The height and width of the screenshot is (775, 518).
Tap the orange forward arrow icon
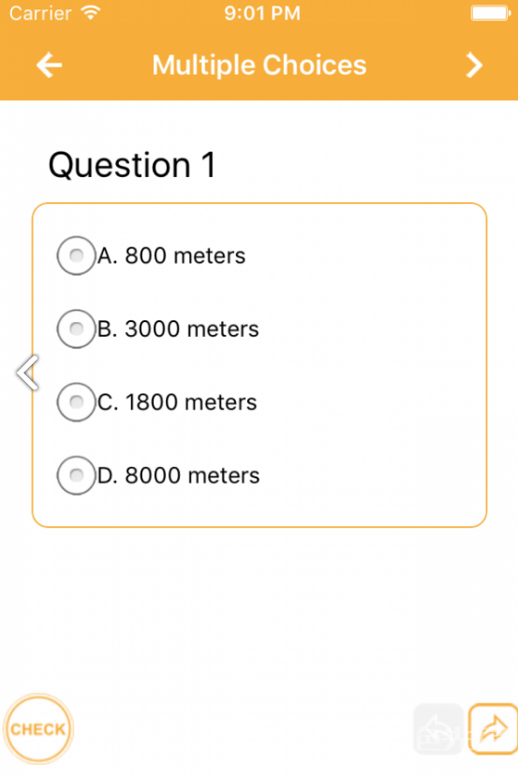tap(494, 729)
